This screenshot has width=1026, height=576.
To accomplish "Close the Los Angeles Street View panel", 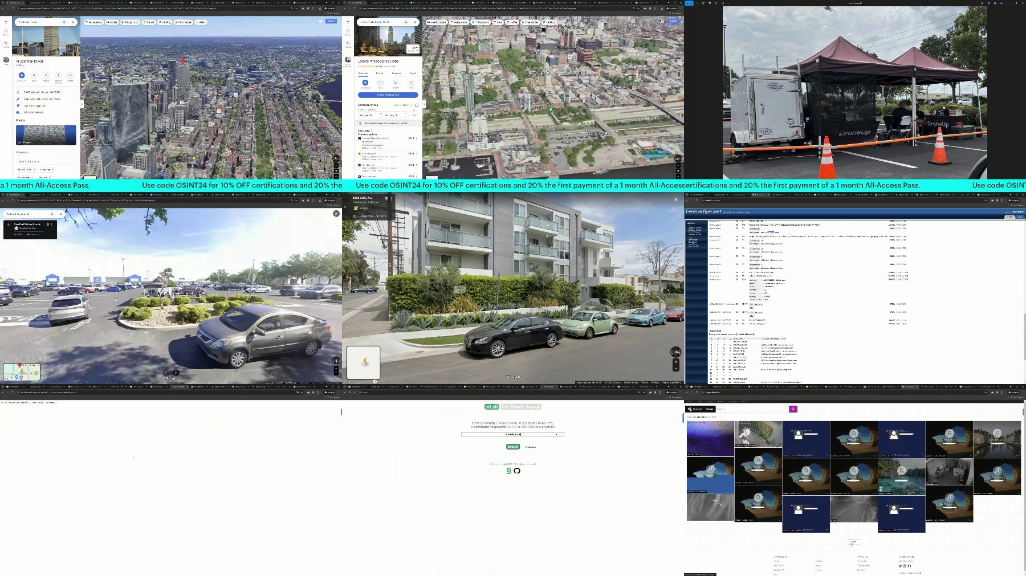I will coord(676,199).
